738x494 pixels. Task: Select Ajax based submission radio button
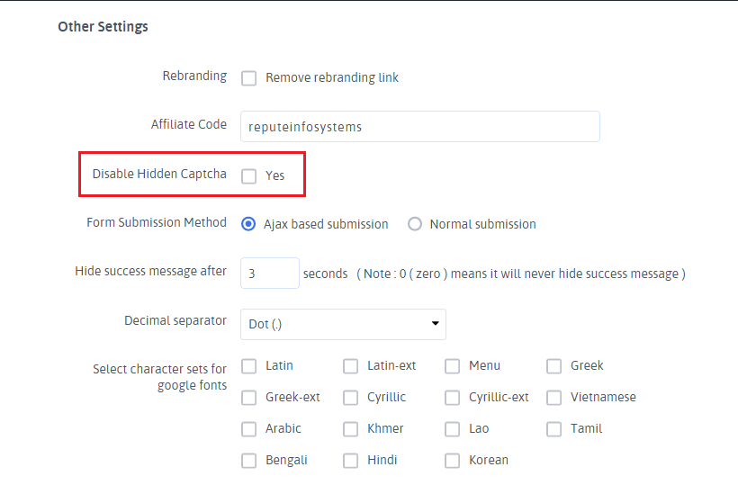tap(249, 224)
